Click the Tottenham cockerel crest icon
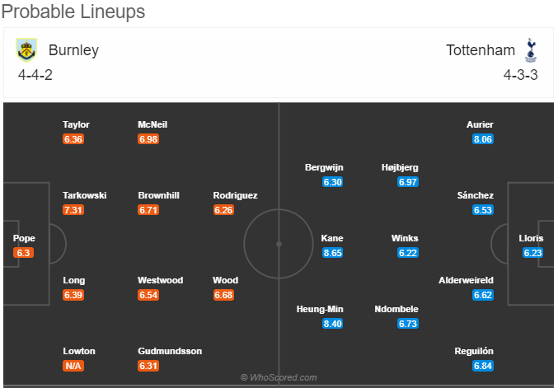The width and height of the screenshot is (558, 388). [531, 50]
